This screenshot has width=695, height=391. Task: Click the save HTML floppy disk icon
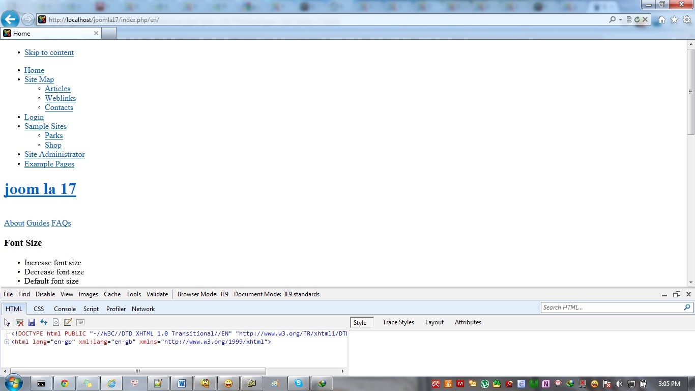[x=32, y=322]
